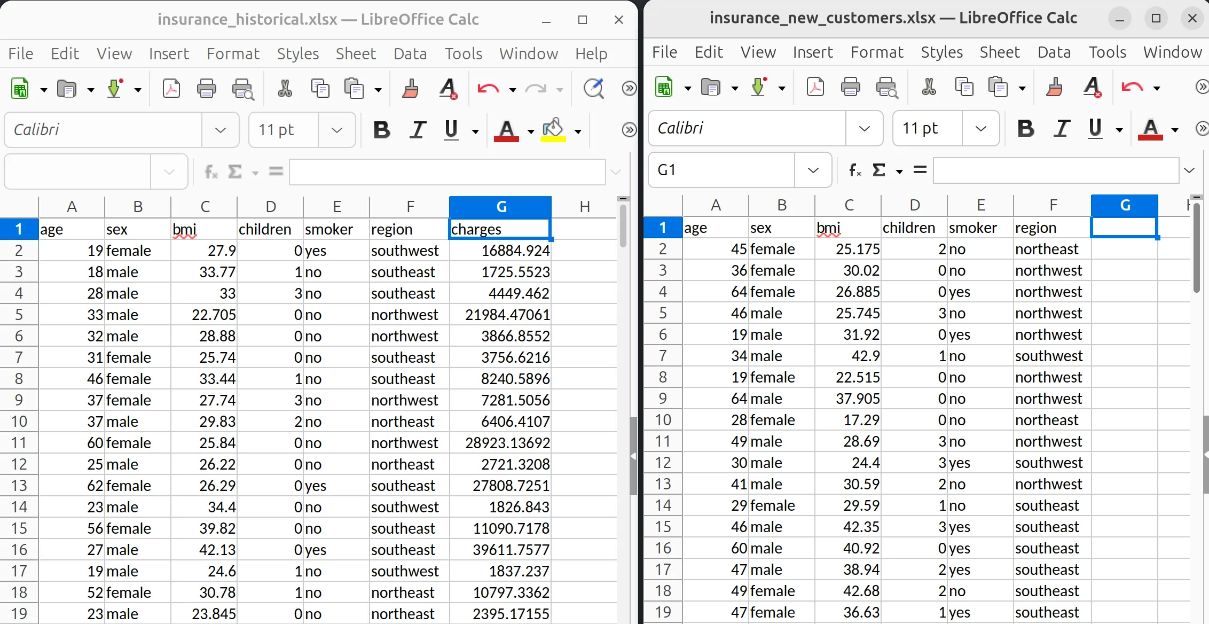Open Print Preview in historical window
Viewport: 1209px width, 624px height.
242,89
